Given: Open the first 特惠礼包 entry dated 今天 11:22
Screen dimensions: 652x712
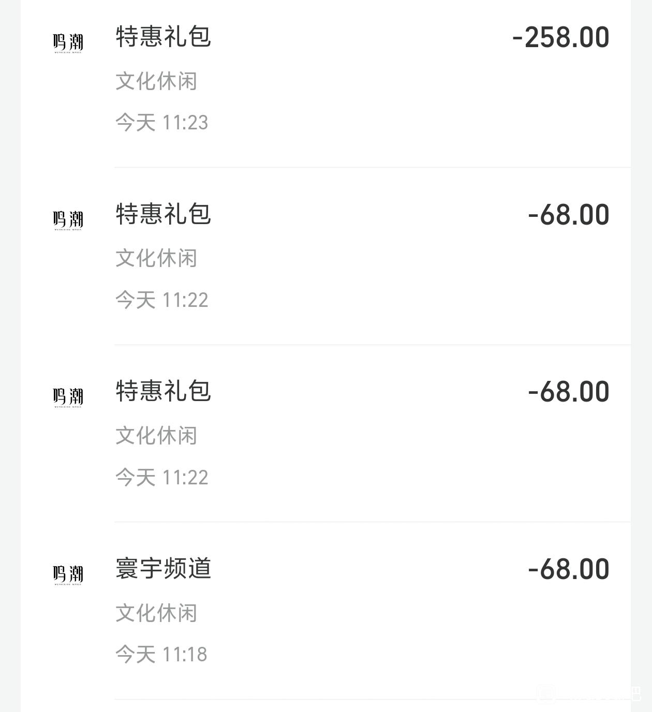Looking at the screenshot, I should (x=163, y=215).
